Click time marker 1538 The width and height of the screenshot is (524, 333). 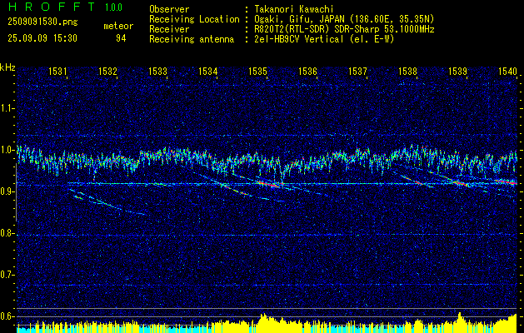pos(407,71)
